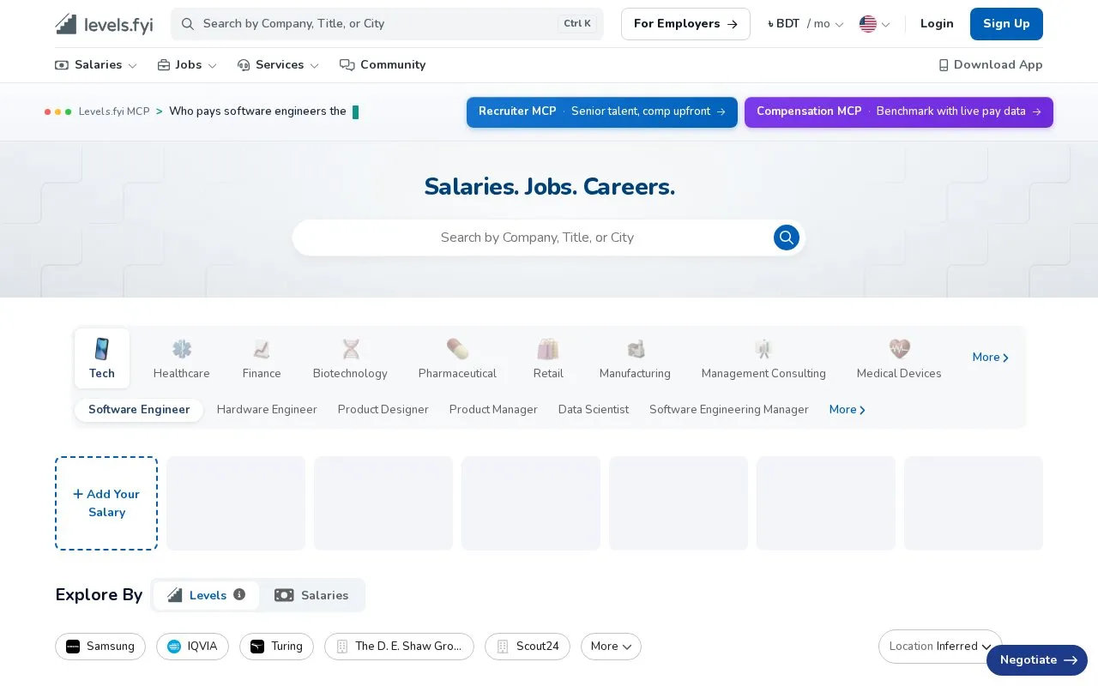Image resolution: width=1098 pixels, height=686 pixels.
Task: Submit search with the blue magnifier icon
Action: [787, 238]
